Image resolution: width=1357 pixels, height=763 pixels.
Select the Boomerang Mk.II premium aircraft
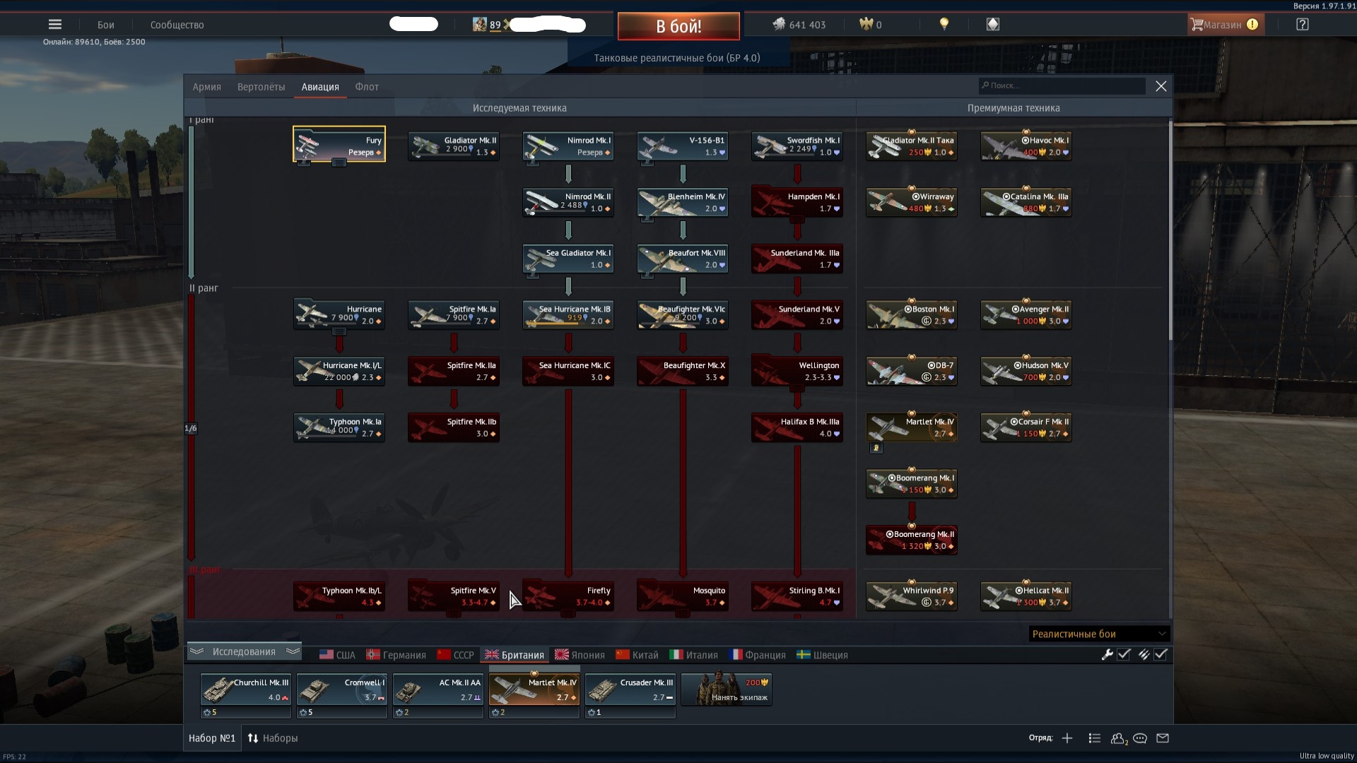912,540
